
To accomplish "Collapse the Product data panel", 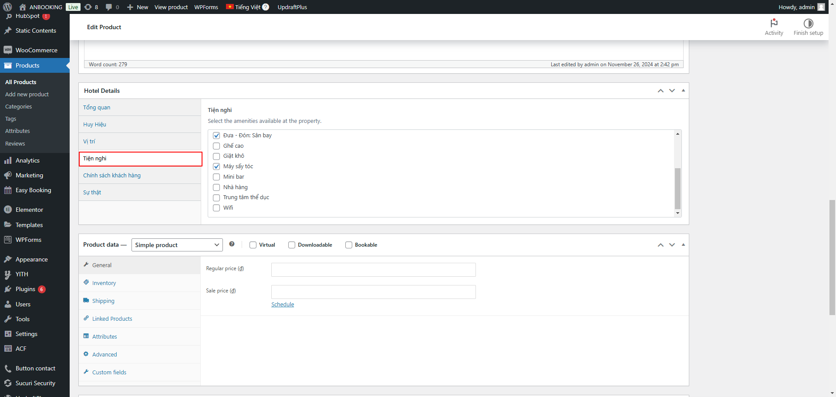I will 683,245.
